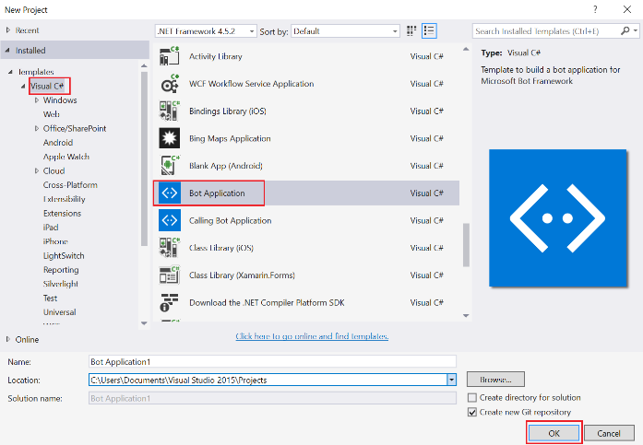643x445 pixels.
Task: Click the category tree scrollbar thumb
Action: [x=144, y=158]
